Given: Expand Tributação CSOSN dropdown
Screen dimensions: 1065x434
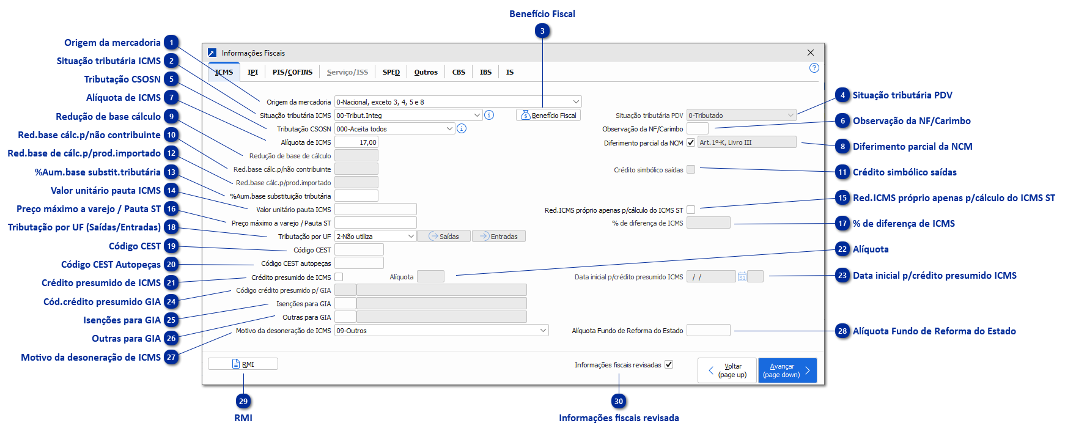Looking at the screenshot, I should (x=449, y=128).
